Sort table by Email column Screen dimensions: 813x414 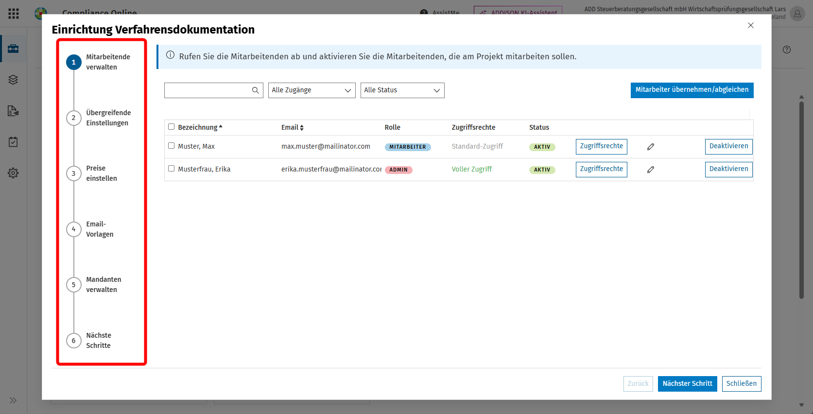[293, 127]
